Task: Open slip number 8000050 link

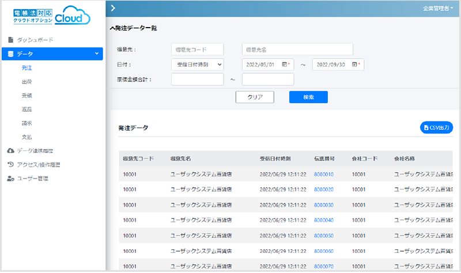Action: point(324,236)
